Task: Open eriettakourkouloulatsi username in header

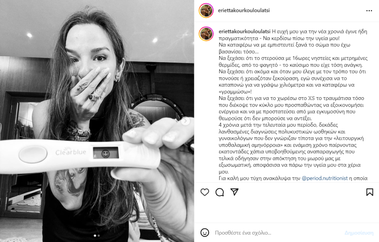Action: tap(244, 10)
